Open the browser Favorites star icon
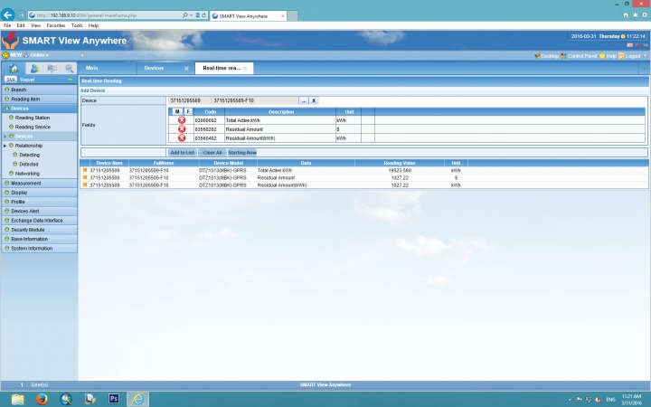The width and height of the screenshot is (651, 407). 635,15
